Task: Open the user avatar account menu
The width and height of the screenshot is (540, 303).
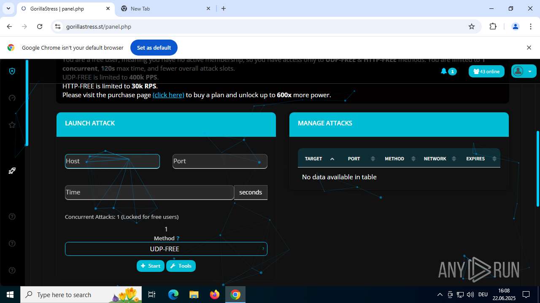Action: pyautogui.click(x=524, y=72)
